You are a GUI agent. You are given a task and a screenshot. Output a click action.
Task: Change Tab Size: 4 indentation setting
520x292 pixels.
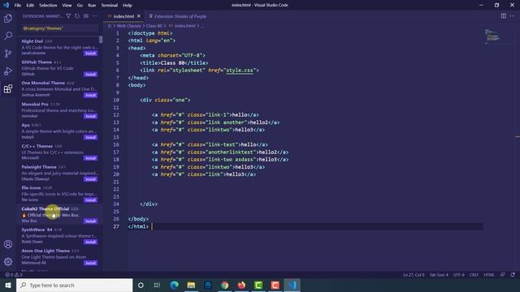pyautogui.click(x=439, y=275)
